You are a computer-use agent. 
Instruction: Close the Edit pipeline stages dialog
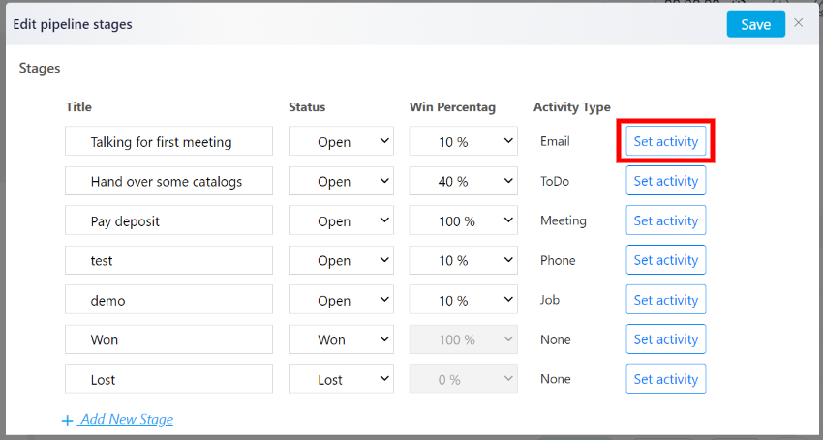point(799,22)
